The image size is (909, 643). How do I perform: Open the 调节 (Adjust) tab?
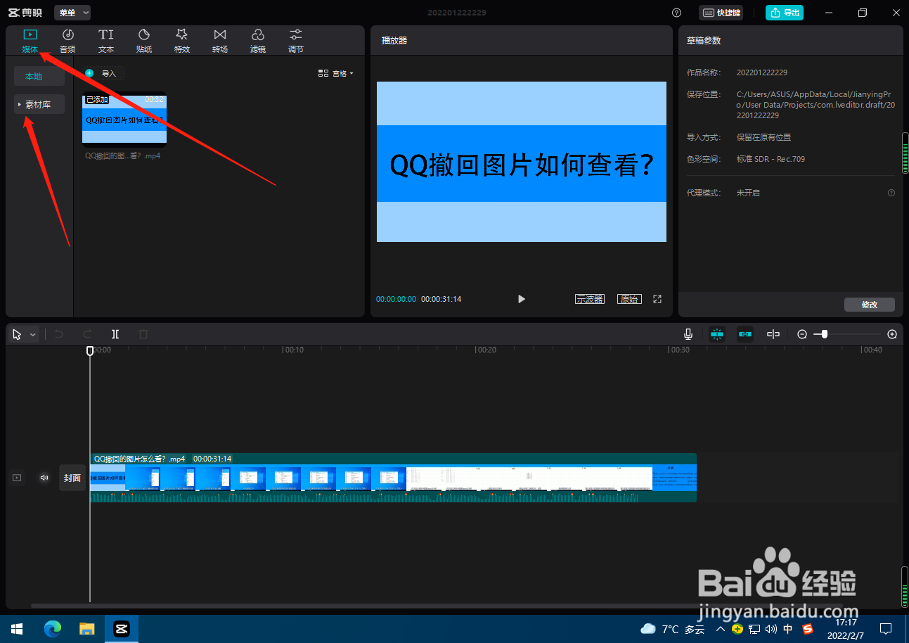point(296,41)
